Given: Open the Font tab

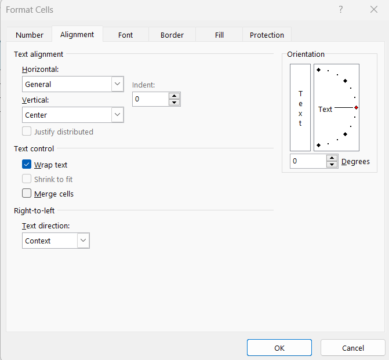Looking at the screenshot, I should point(126,35).
